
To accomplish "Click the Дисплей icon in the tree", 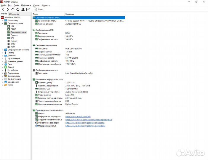I will (x=5, y=56).
